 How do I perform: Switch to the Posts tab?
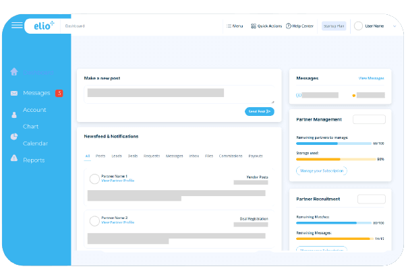pos(100,156)
